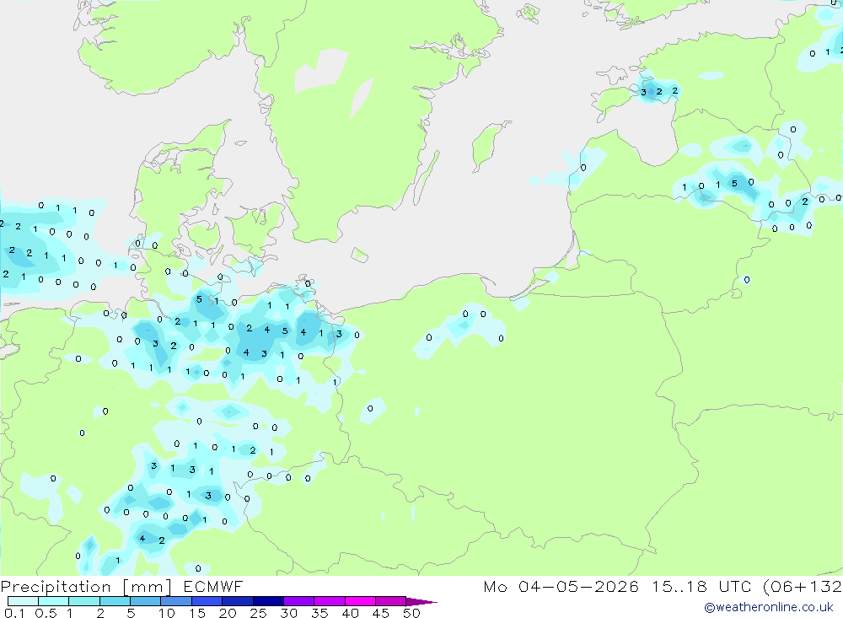Pick the 40–45 mm magenta legend swatch

pyautogui.click(x=360, y=601)
